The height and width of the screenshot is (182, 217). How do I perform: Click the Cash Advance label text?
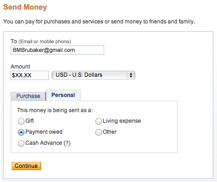point(44,143)
